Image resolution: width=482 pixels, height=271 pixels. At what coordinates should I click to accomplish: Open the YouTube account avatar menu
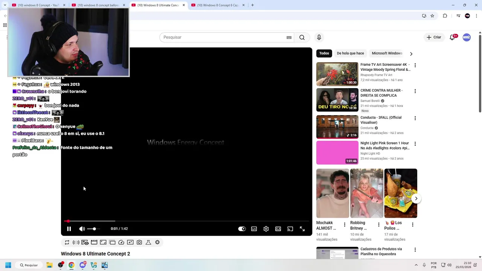click(467, 37)
